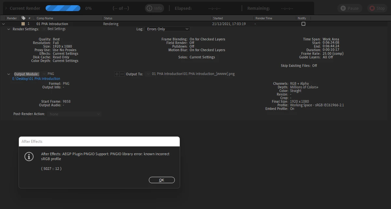Click the Proxy Use value Use No Proxies
The width and height of the screenshot is (391, 209).
tap(64, 50)
